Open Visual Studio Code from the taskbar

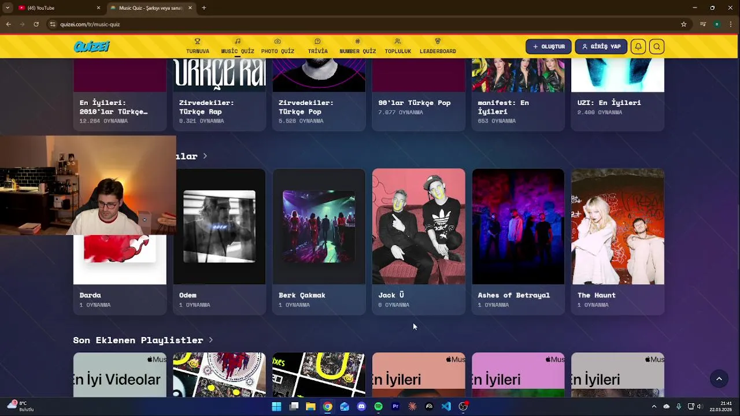[446, 407]
